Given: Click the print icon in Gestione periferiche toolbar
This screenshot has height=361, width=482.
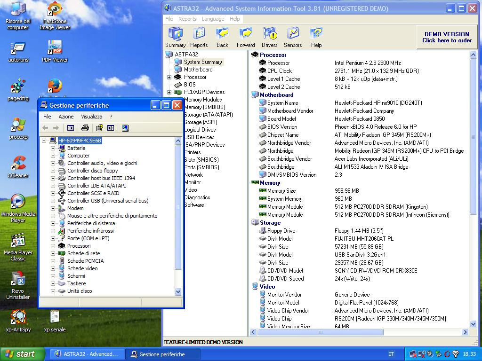Looking at the screenshot, I should pyautogui.click(x=85, y=128).
